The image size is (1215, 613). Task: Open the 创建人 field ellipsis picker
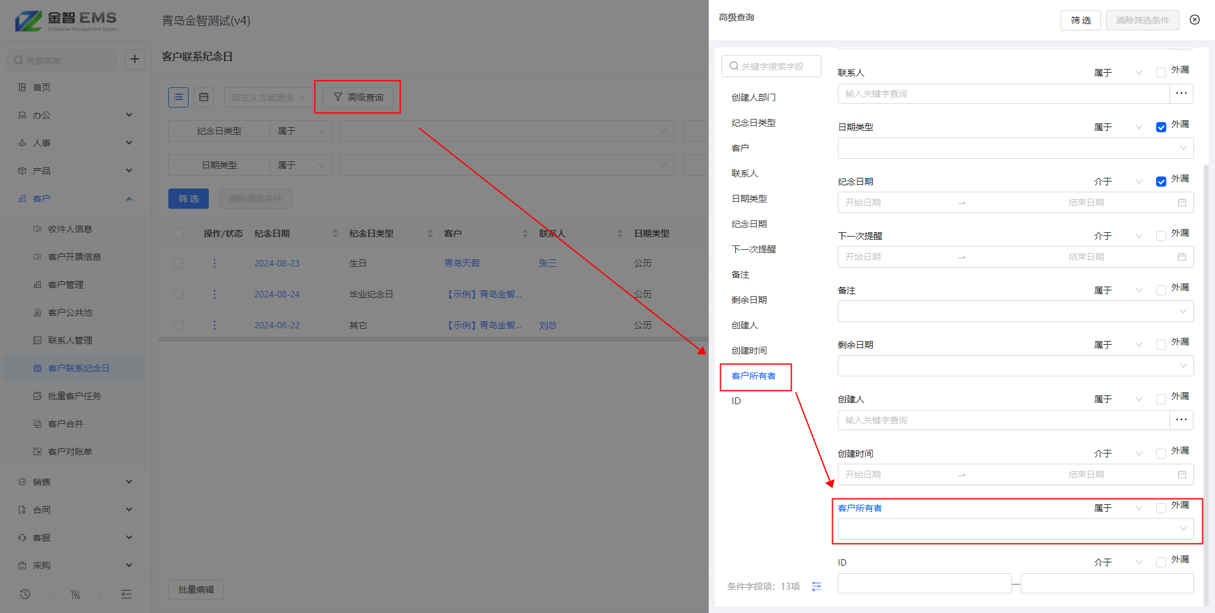click(1181, 420)
